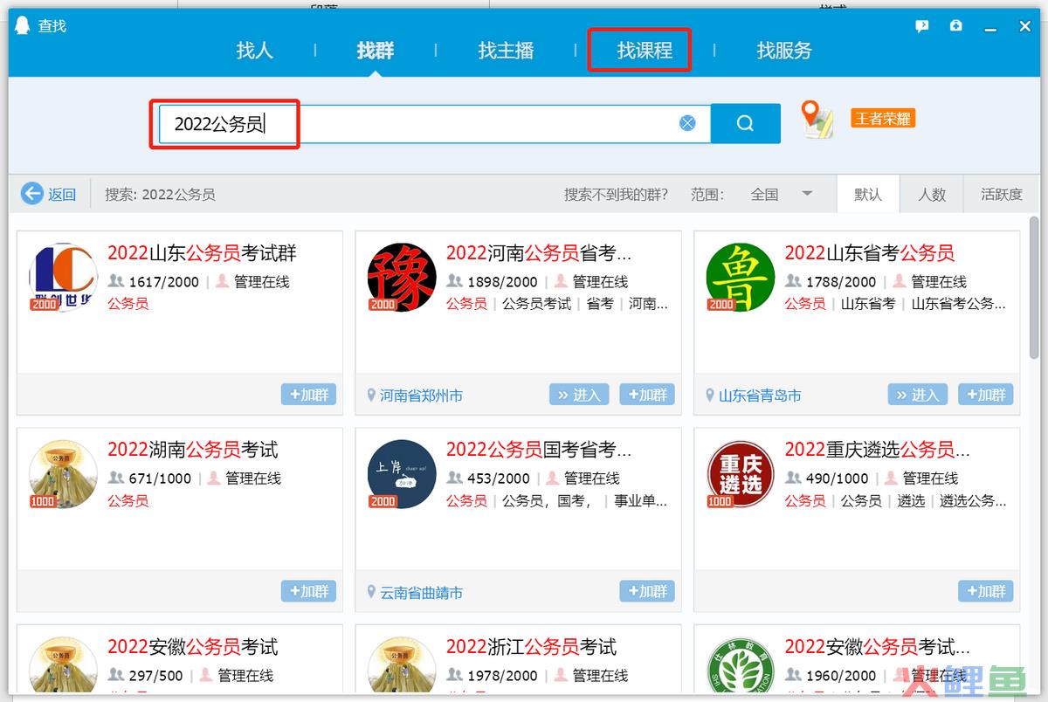
Task: Click 加群 for 2022山东省考公务员 group
Action: coord(986,395)
